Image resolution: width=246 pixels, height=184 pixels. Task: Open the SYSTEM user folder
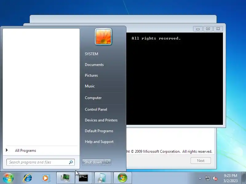coord(91,54)
